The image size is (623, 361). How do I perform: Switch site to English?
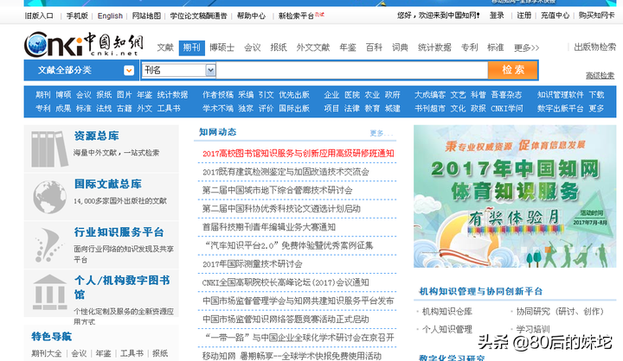pyautogui.click(x=110, y=16)
